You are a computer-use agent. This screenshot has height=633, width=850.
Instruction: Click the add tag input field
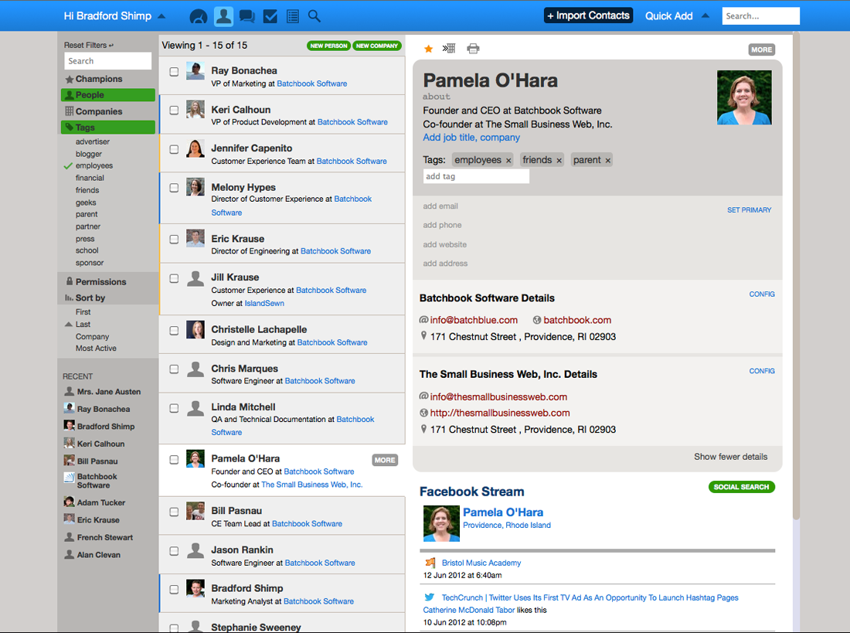(x=476, y=176)
